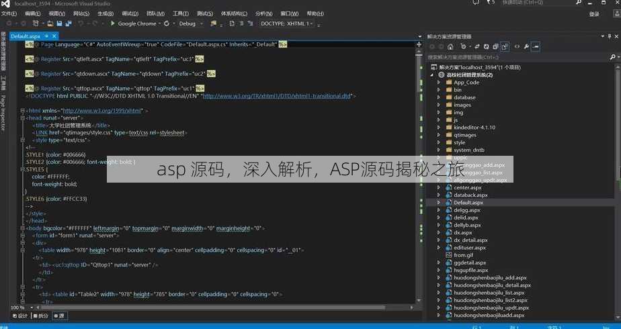
Task: Click the Open File toolbar icon
Action: [x=50, y=23]
